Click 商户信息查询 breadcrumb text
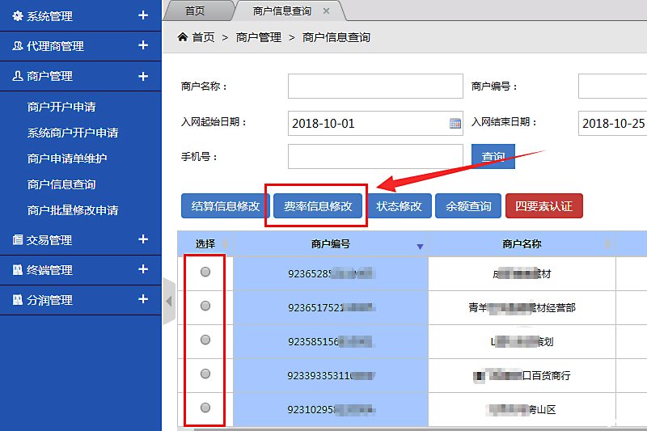Screen dimensions: 647x431 pyautogui.click(x=336, y=37)
